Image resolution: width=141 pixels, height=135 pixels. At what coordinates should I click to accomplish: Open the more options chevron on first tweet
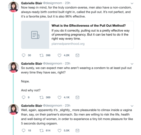tap(132, 4)
